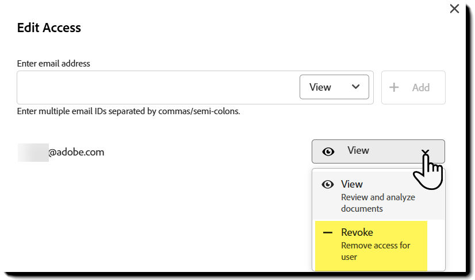Close the Edit Access dialog

[x=454, y=9]
